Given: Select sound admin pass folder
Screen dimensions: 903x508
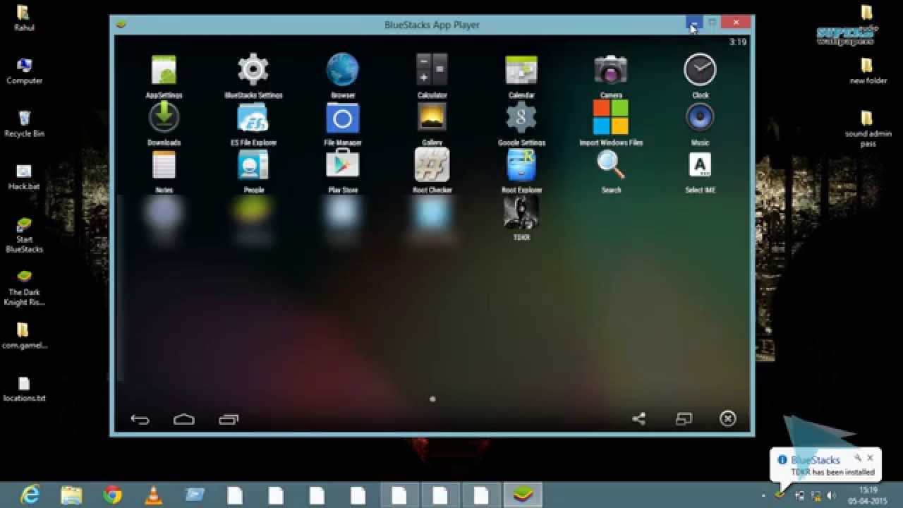Looking at the screenshot, I should (x=868, y=128).
